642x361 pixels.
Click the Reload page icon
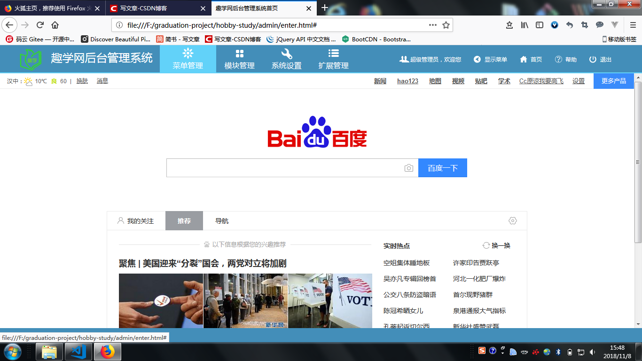click(x=40, y=25)
